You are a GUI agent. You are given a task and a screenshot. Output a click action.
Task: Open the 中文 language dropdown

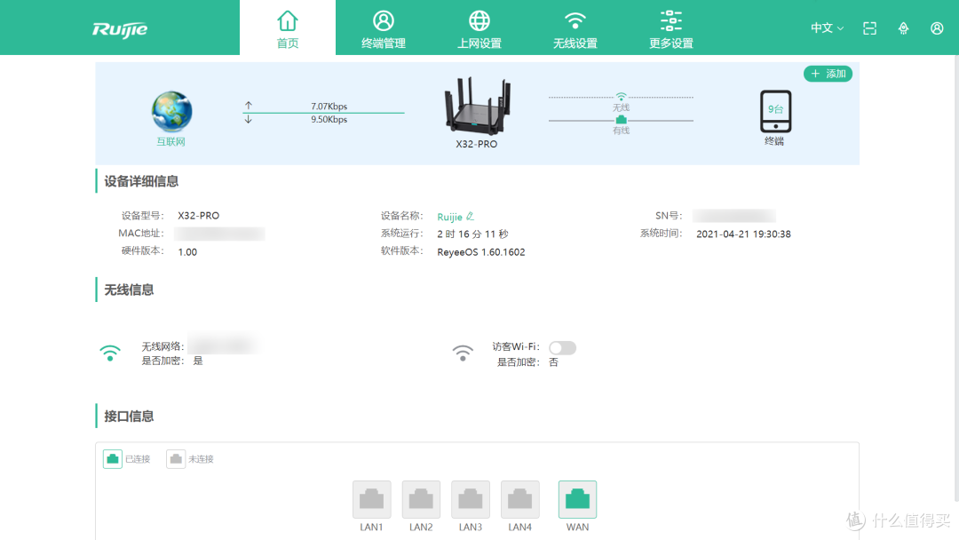(x=825, y=28)
